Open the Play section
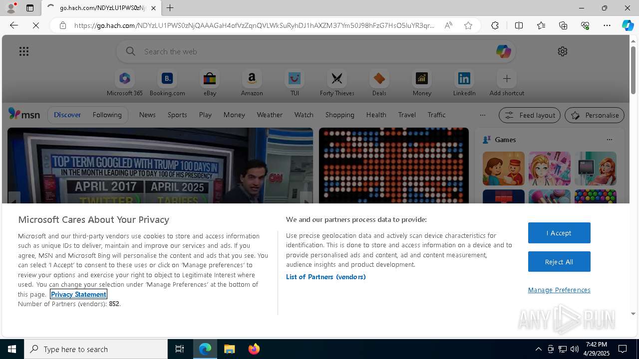639x359 pixels. point(205,115)
